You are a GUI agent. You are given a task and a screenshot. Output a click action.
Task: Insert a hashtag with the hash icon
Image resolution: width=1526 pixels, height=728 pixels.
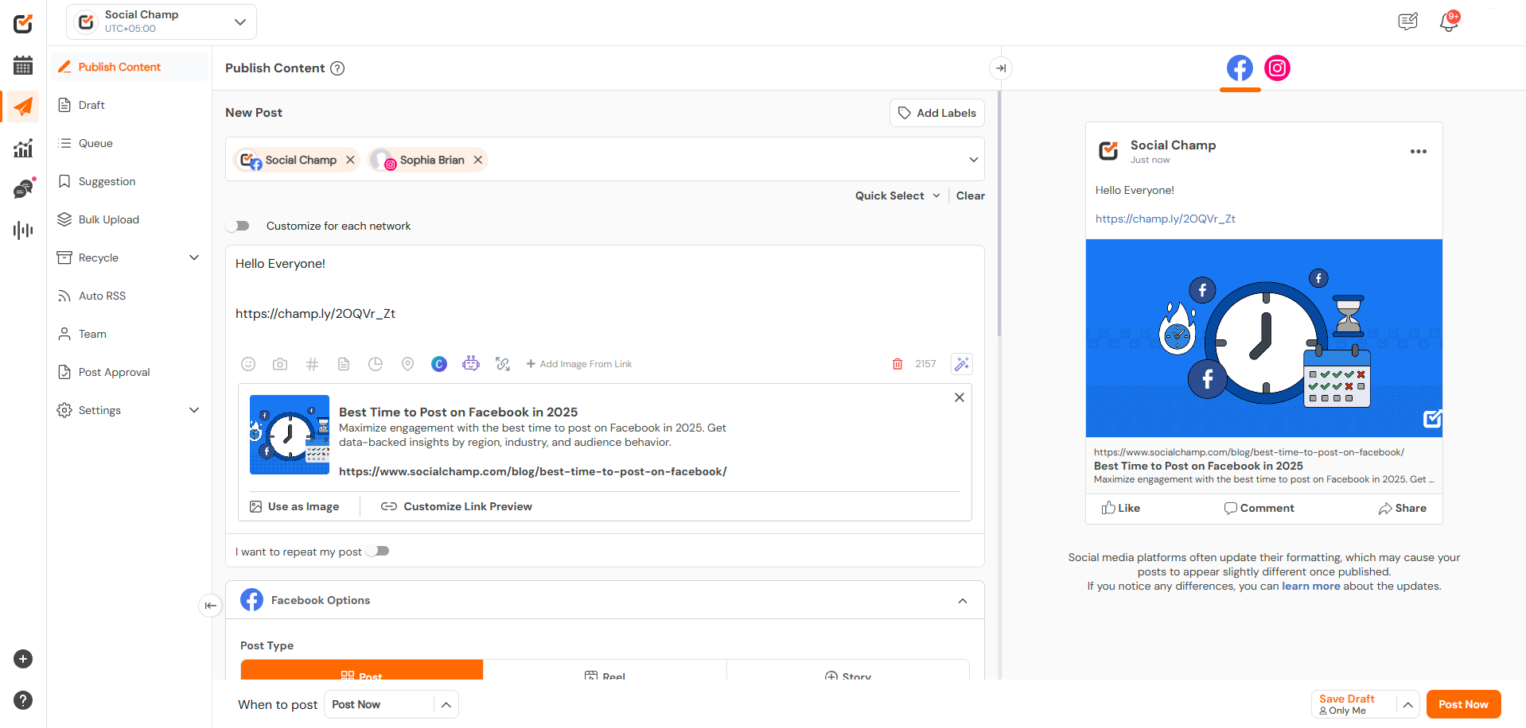[312, 364]
